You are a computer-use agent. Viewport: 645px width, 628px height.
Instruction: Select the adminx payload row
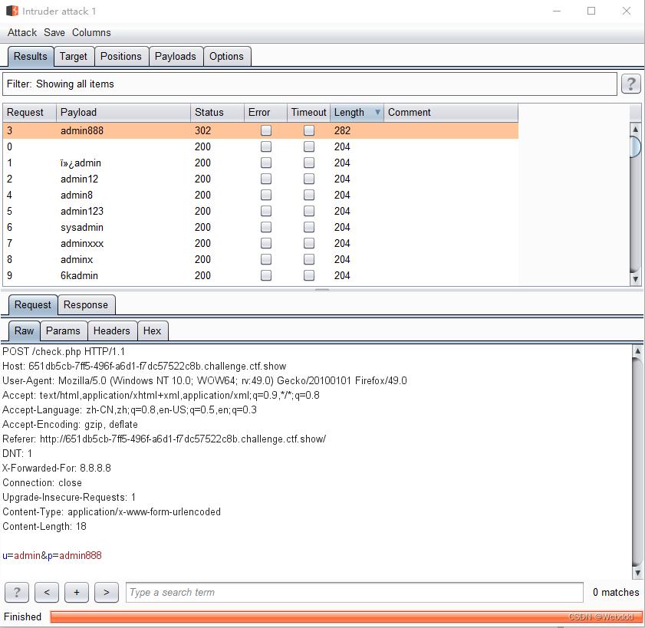[261, 259]
